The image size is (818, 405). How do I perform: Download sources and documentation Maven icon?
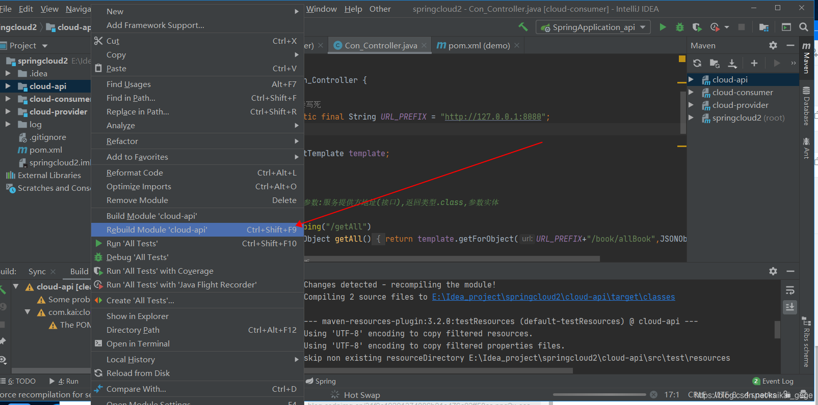pos(732,63)
